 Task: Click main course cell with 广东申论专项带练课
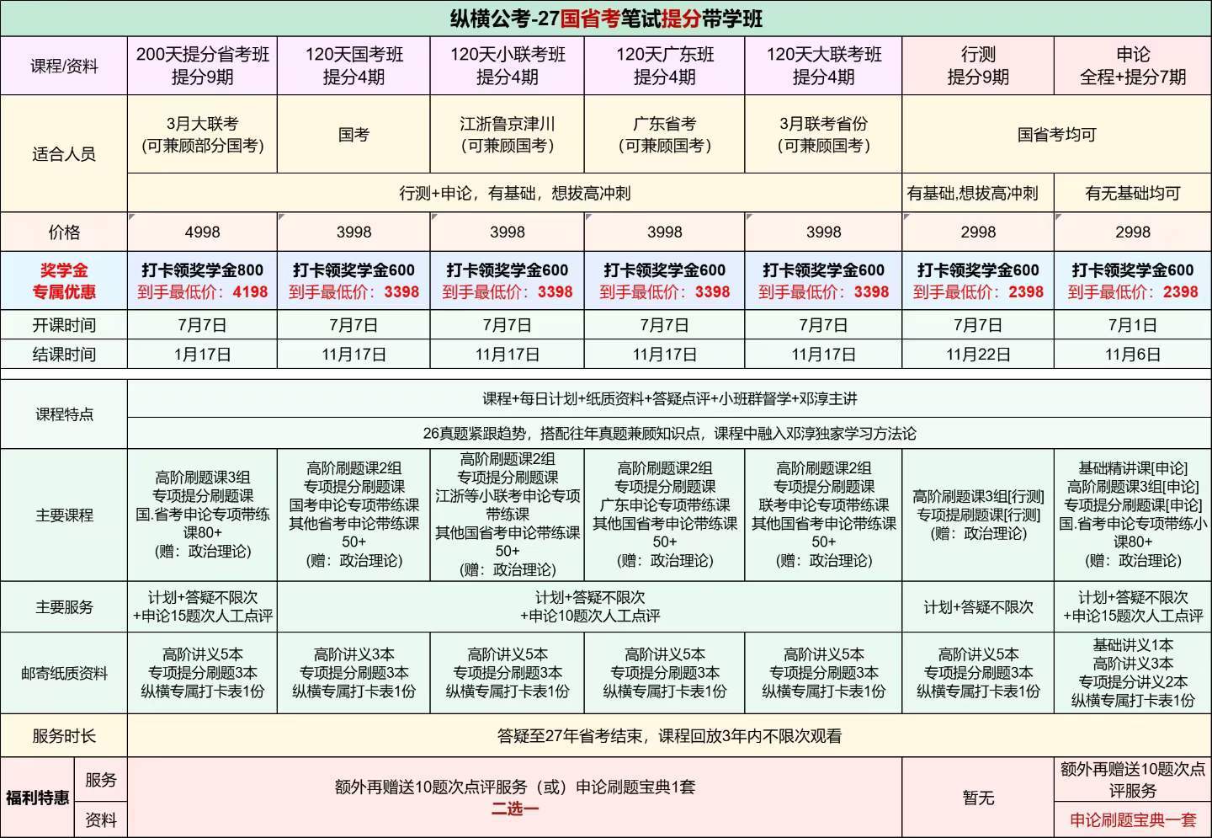pyautogui.click(x=665, y=515)
